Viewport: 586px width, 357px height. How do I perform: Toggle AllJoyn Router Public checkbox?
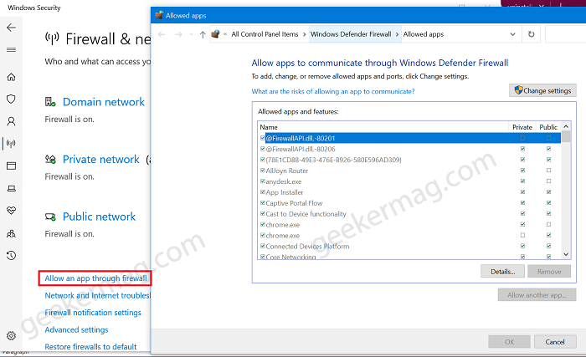[x=548, y=171]
